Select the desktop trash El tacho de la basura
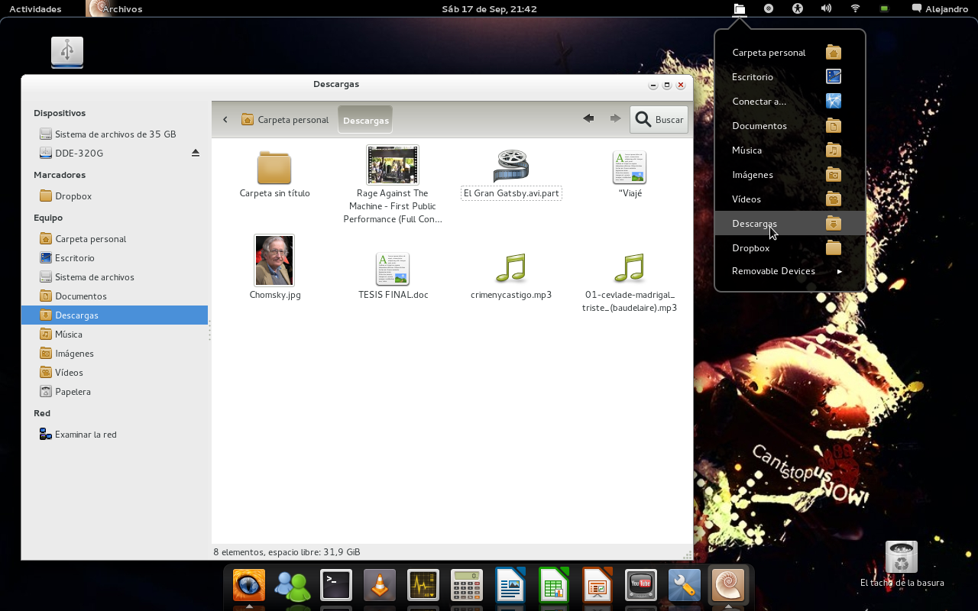The image size is (978, 611). pyautogui.click(x=902, y=564)
